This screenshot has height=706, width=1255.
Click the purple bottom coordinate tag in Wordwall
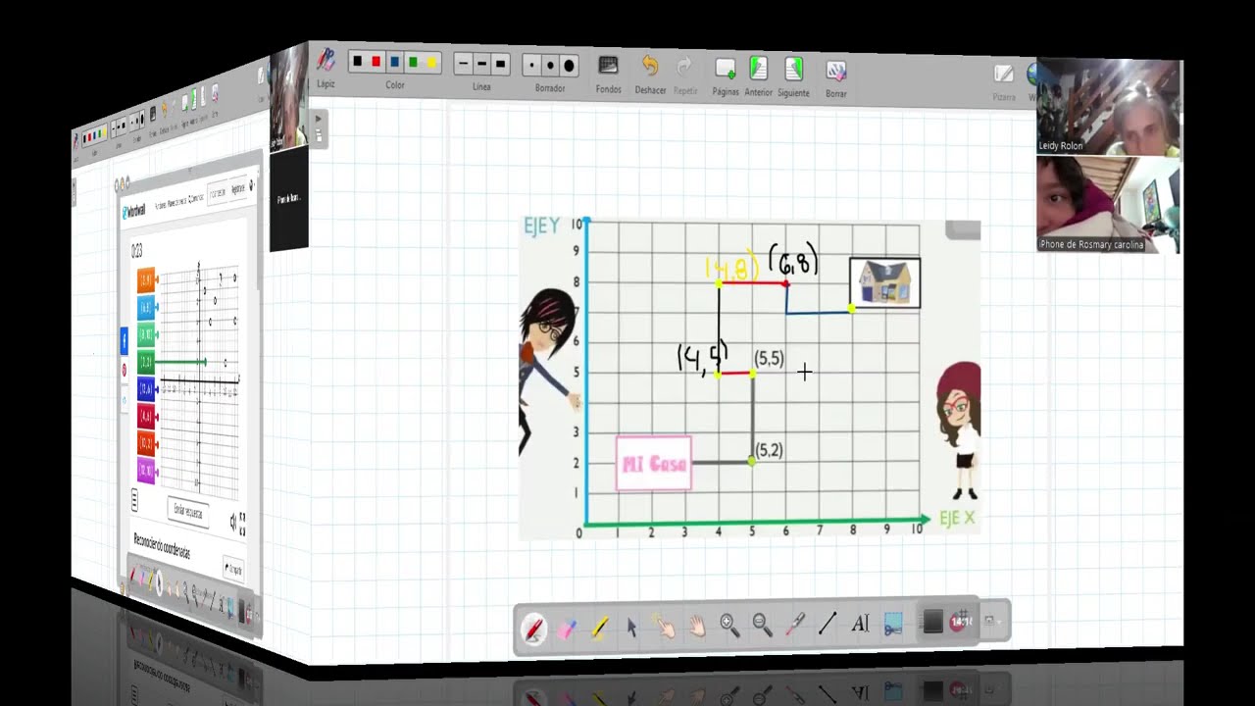click(x=146, y=472)
